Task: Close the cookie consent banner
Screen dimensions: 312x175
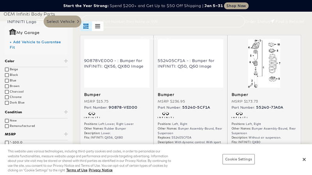Action: 304,159
